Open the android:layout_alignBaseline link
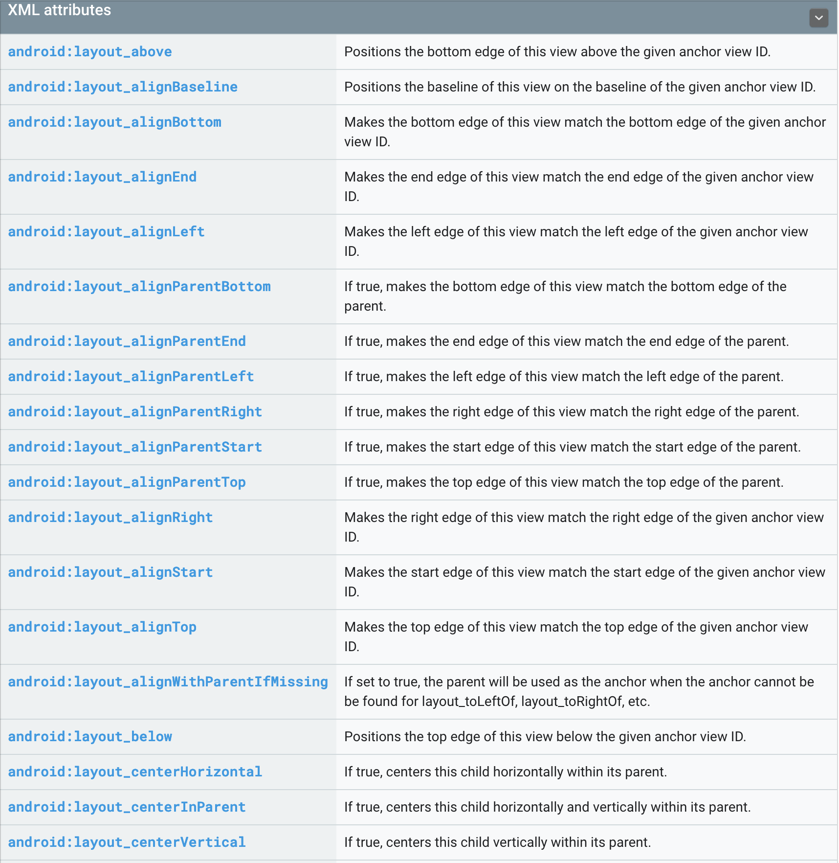839x863 pixels. [x=123, y=87]
